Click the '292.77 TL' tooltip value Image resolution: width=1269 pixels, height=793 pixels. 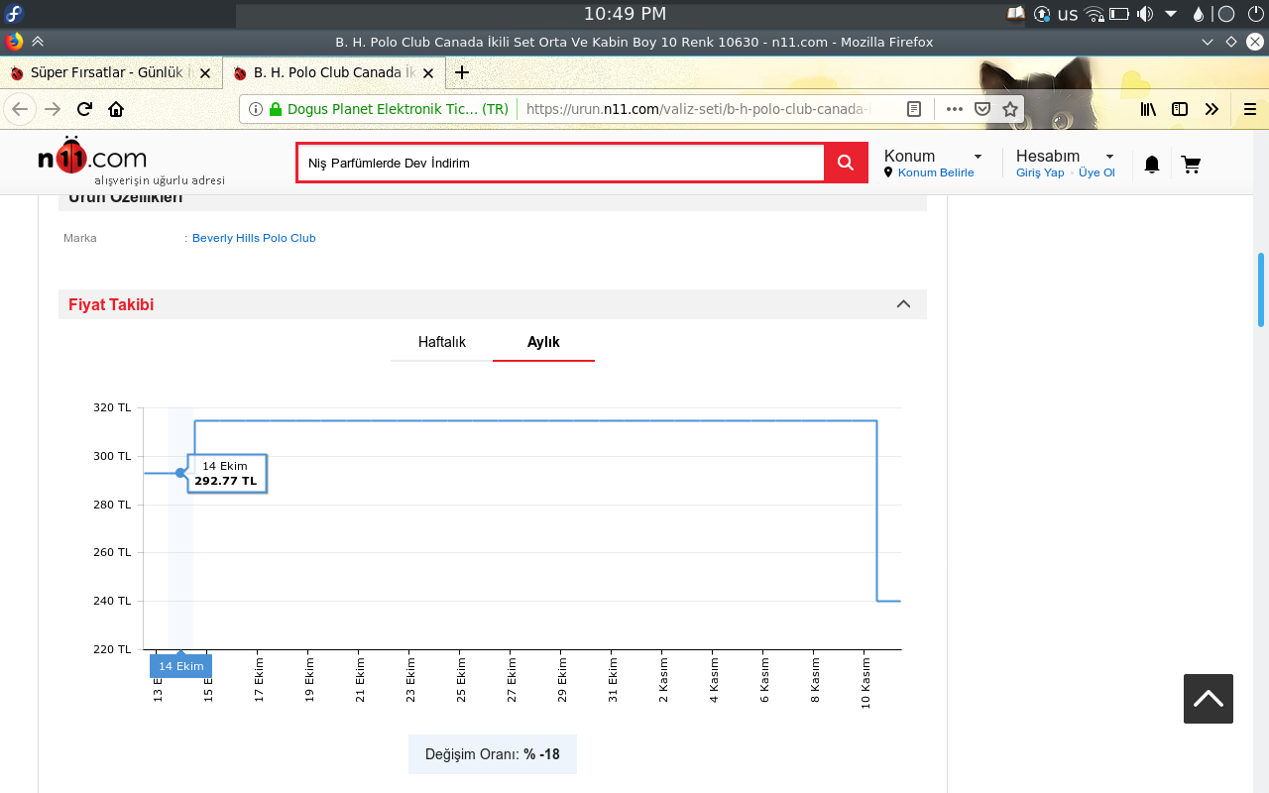(225, 481)
